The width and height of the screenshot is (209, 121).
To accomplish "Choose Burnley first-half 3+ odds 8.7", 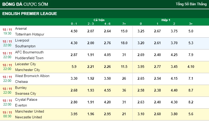I will (x=191, y=90).
